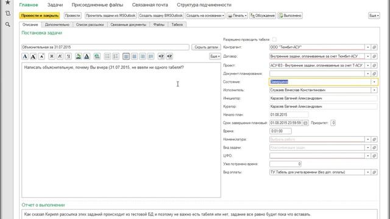Toggle Разрешено проводить табеля checkbox
The width and height of the screenshot is (390, 219).
(x=274, y=40)
